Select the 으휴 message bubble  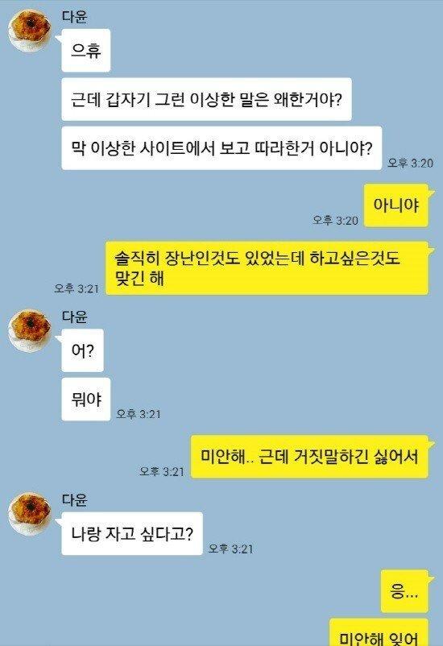coord(85,51)
